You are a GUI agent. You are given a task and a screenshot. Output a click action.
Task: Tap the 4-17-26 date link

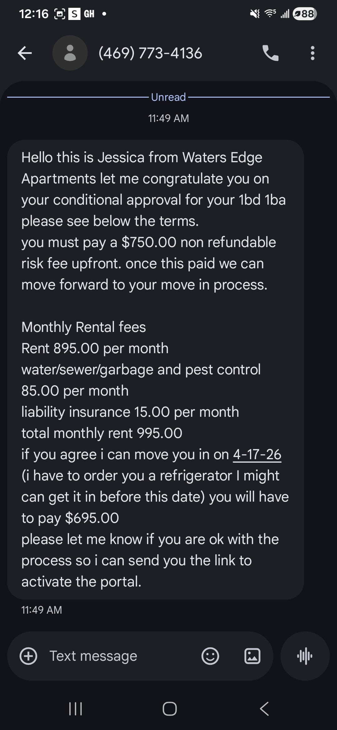[x=257, y=455]
